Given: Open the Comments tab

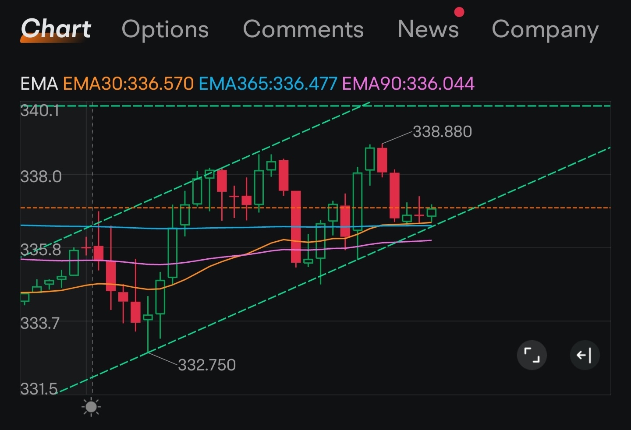Looking at the screenshot, I should click(303, 29).
